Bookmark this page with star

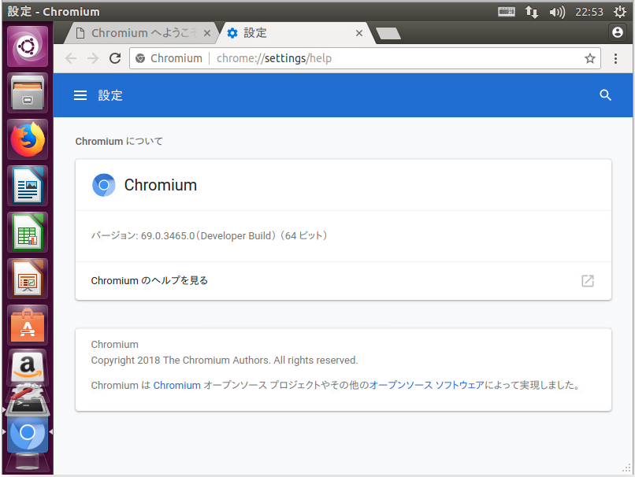pos(590,58)
